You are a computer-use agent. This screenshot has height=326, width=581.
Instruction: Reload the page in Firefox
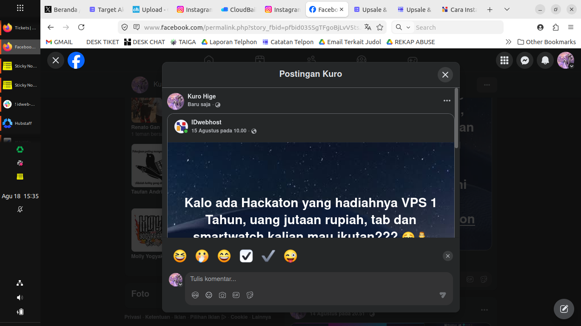[81, 27]
